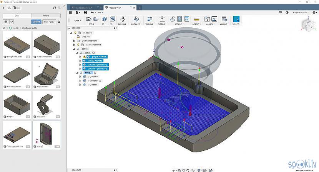Expand the 2D Pocket1 operation
319x172 pixels.
(80, 57)
